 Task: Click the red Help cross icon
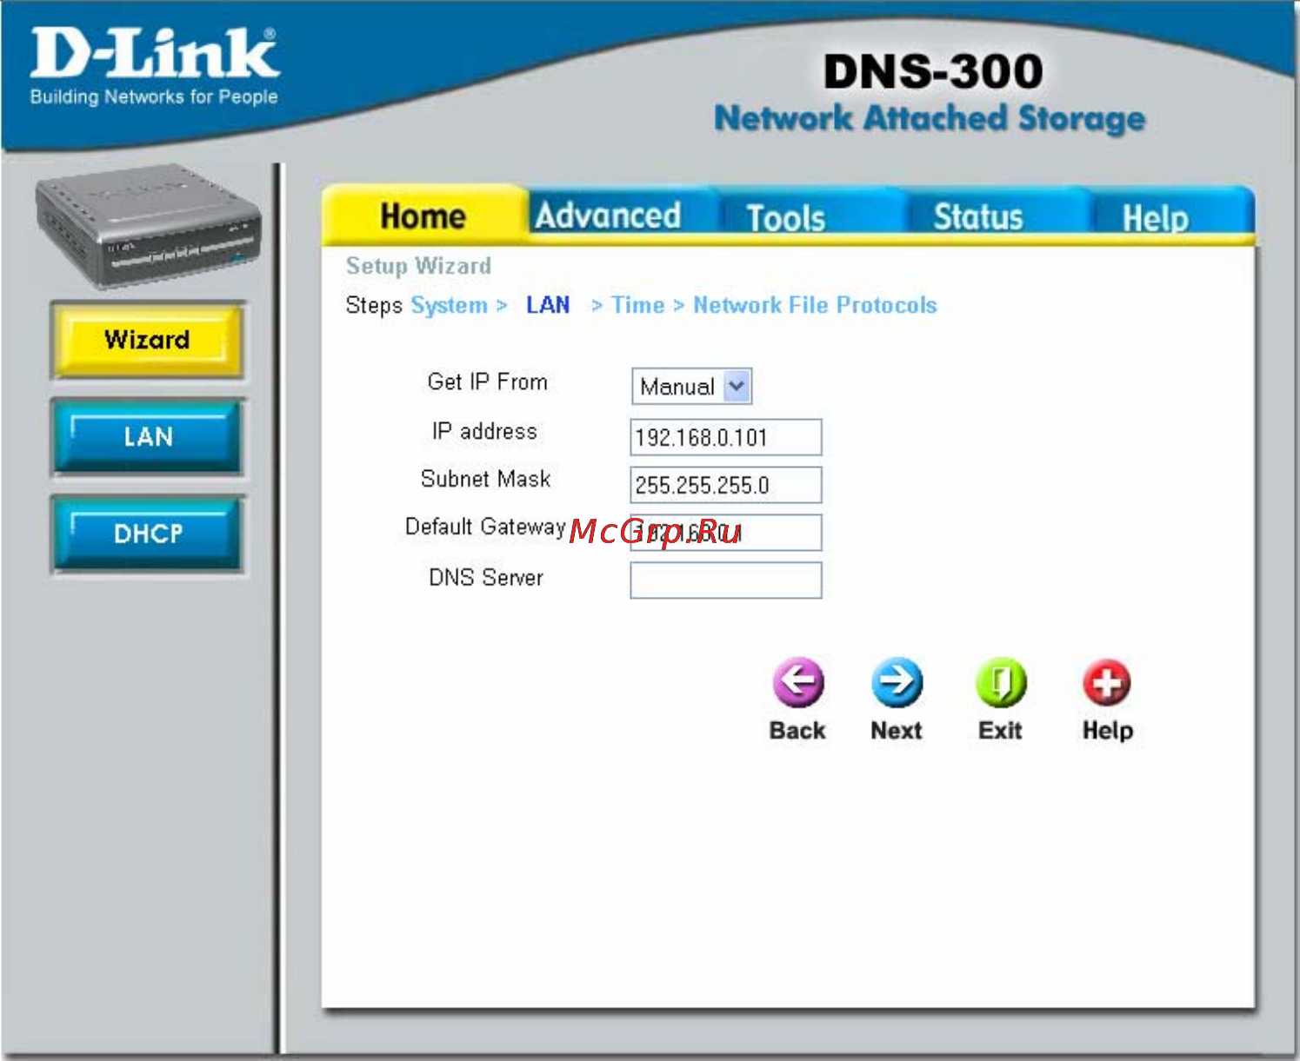[x=1106, y=683]
